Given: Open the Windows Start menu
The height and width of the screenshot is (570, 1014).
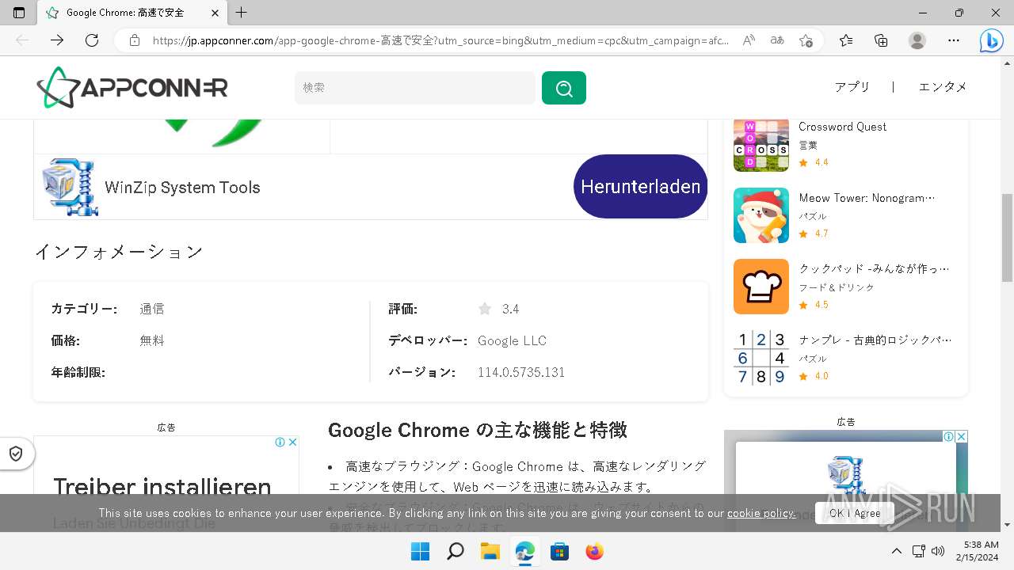Looking at the screenshot, I should (420, 551).
